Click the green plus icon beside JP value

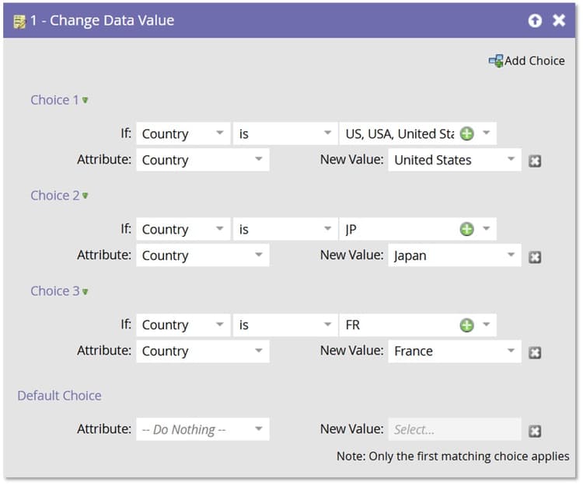tap(466, 229)
